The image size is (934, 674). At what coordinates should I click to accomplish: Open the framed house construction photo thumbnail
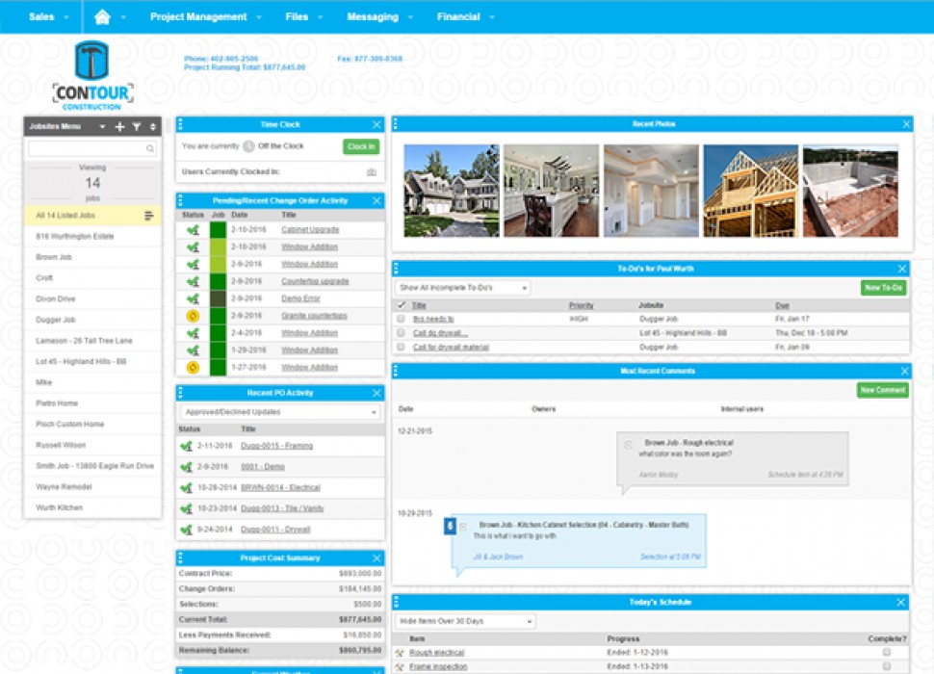pos(750,191)
